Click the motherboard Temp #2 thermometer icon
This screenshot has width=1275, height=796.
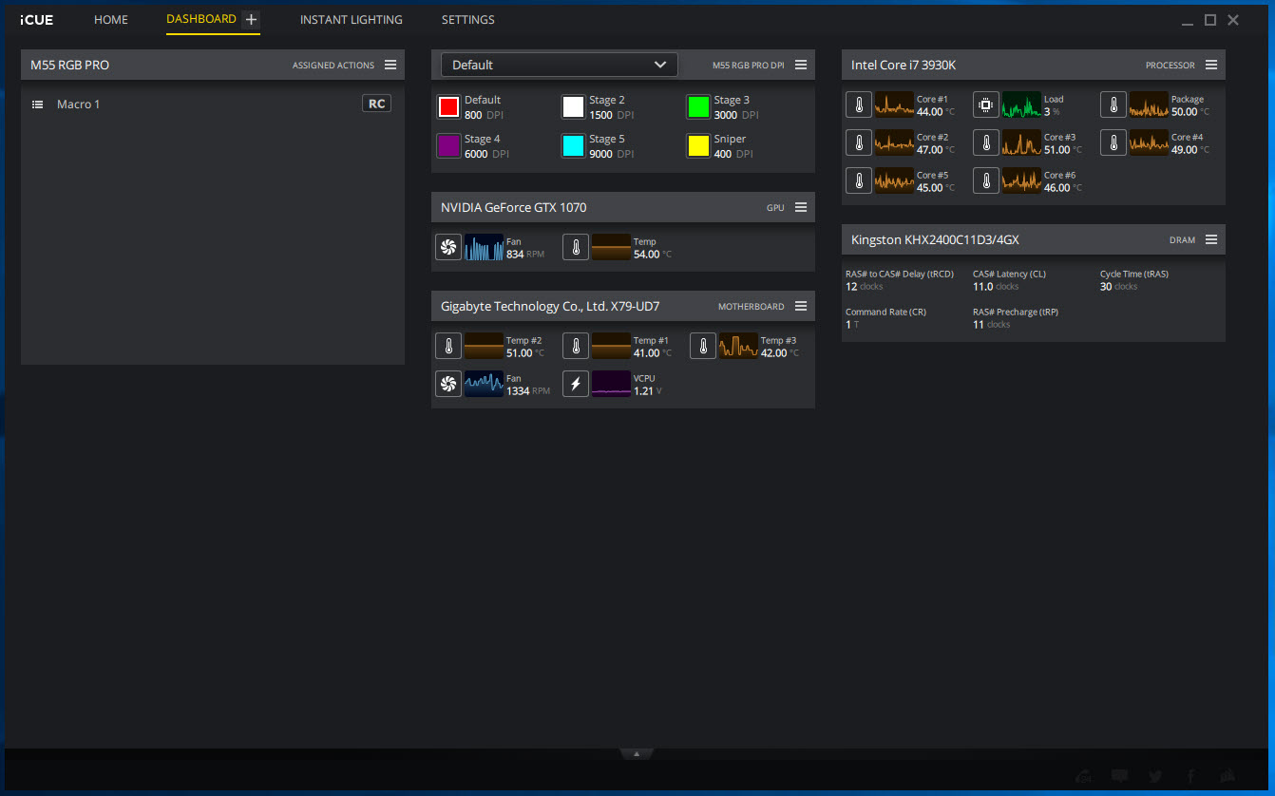(448, 346)
